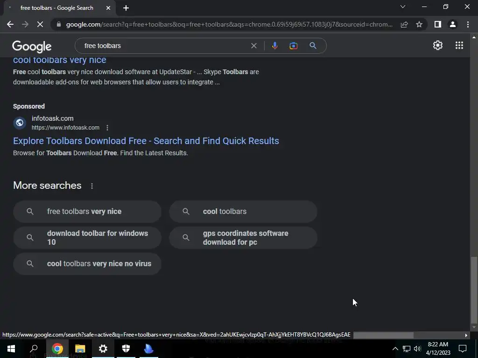Open More searches options menu
The image size is (478, 358).
point(92,186)
